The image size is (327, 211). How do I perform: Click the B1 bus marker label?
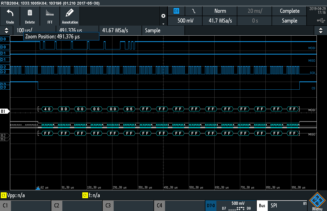tap(4, 111)
